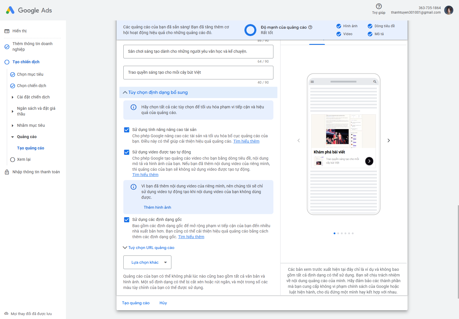
Task: Click the info icon in optimization tip box
Action: [x=133, y=107]
